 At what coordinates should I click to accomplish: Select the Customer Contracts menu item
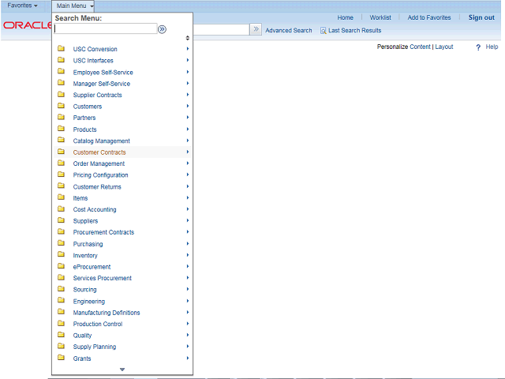click(x=99, y=152)
